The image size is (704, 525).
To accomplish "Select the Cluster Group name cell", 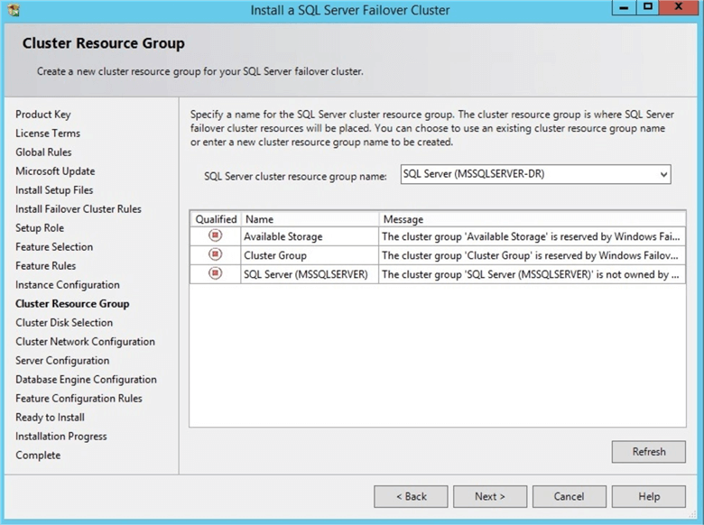I will click(x=310, y=255).
